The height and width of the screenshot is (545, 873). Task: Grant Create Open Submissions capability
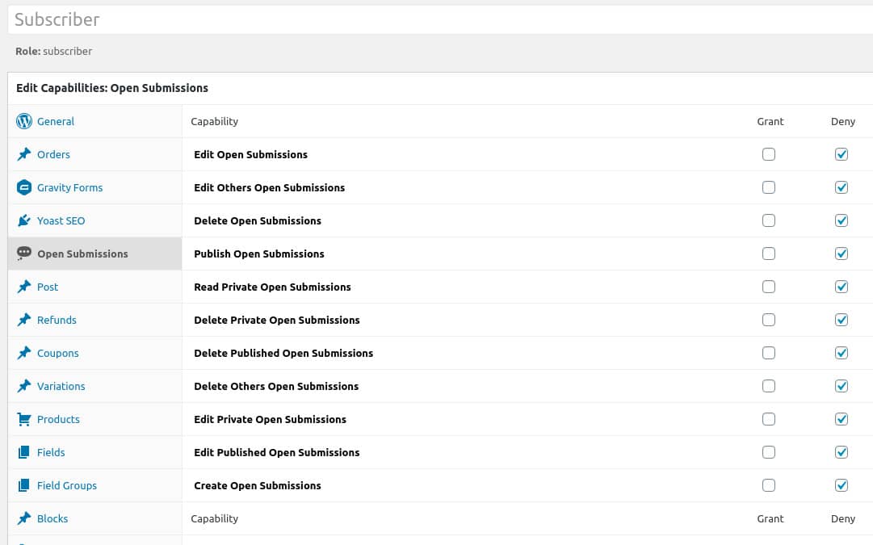tap(768, 485)
